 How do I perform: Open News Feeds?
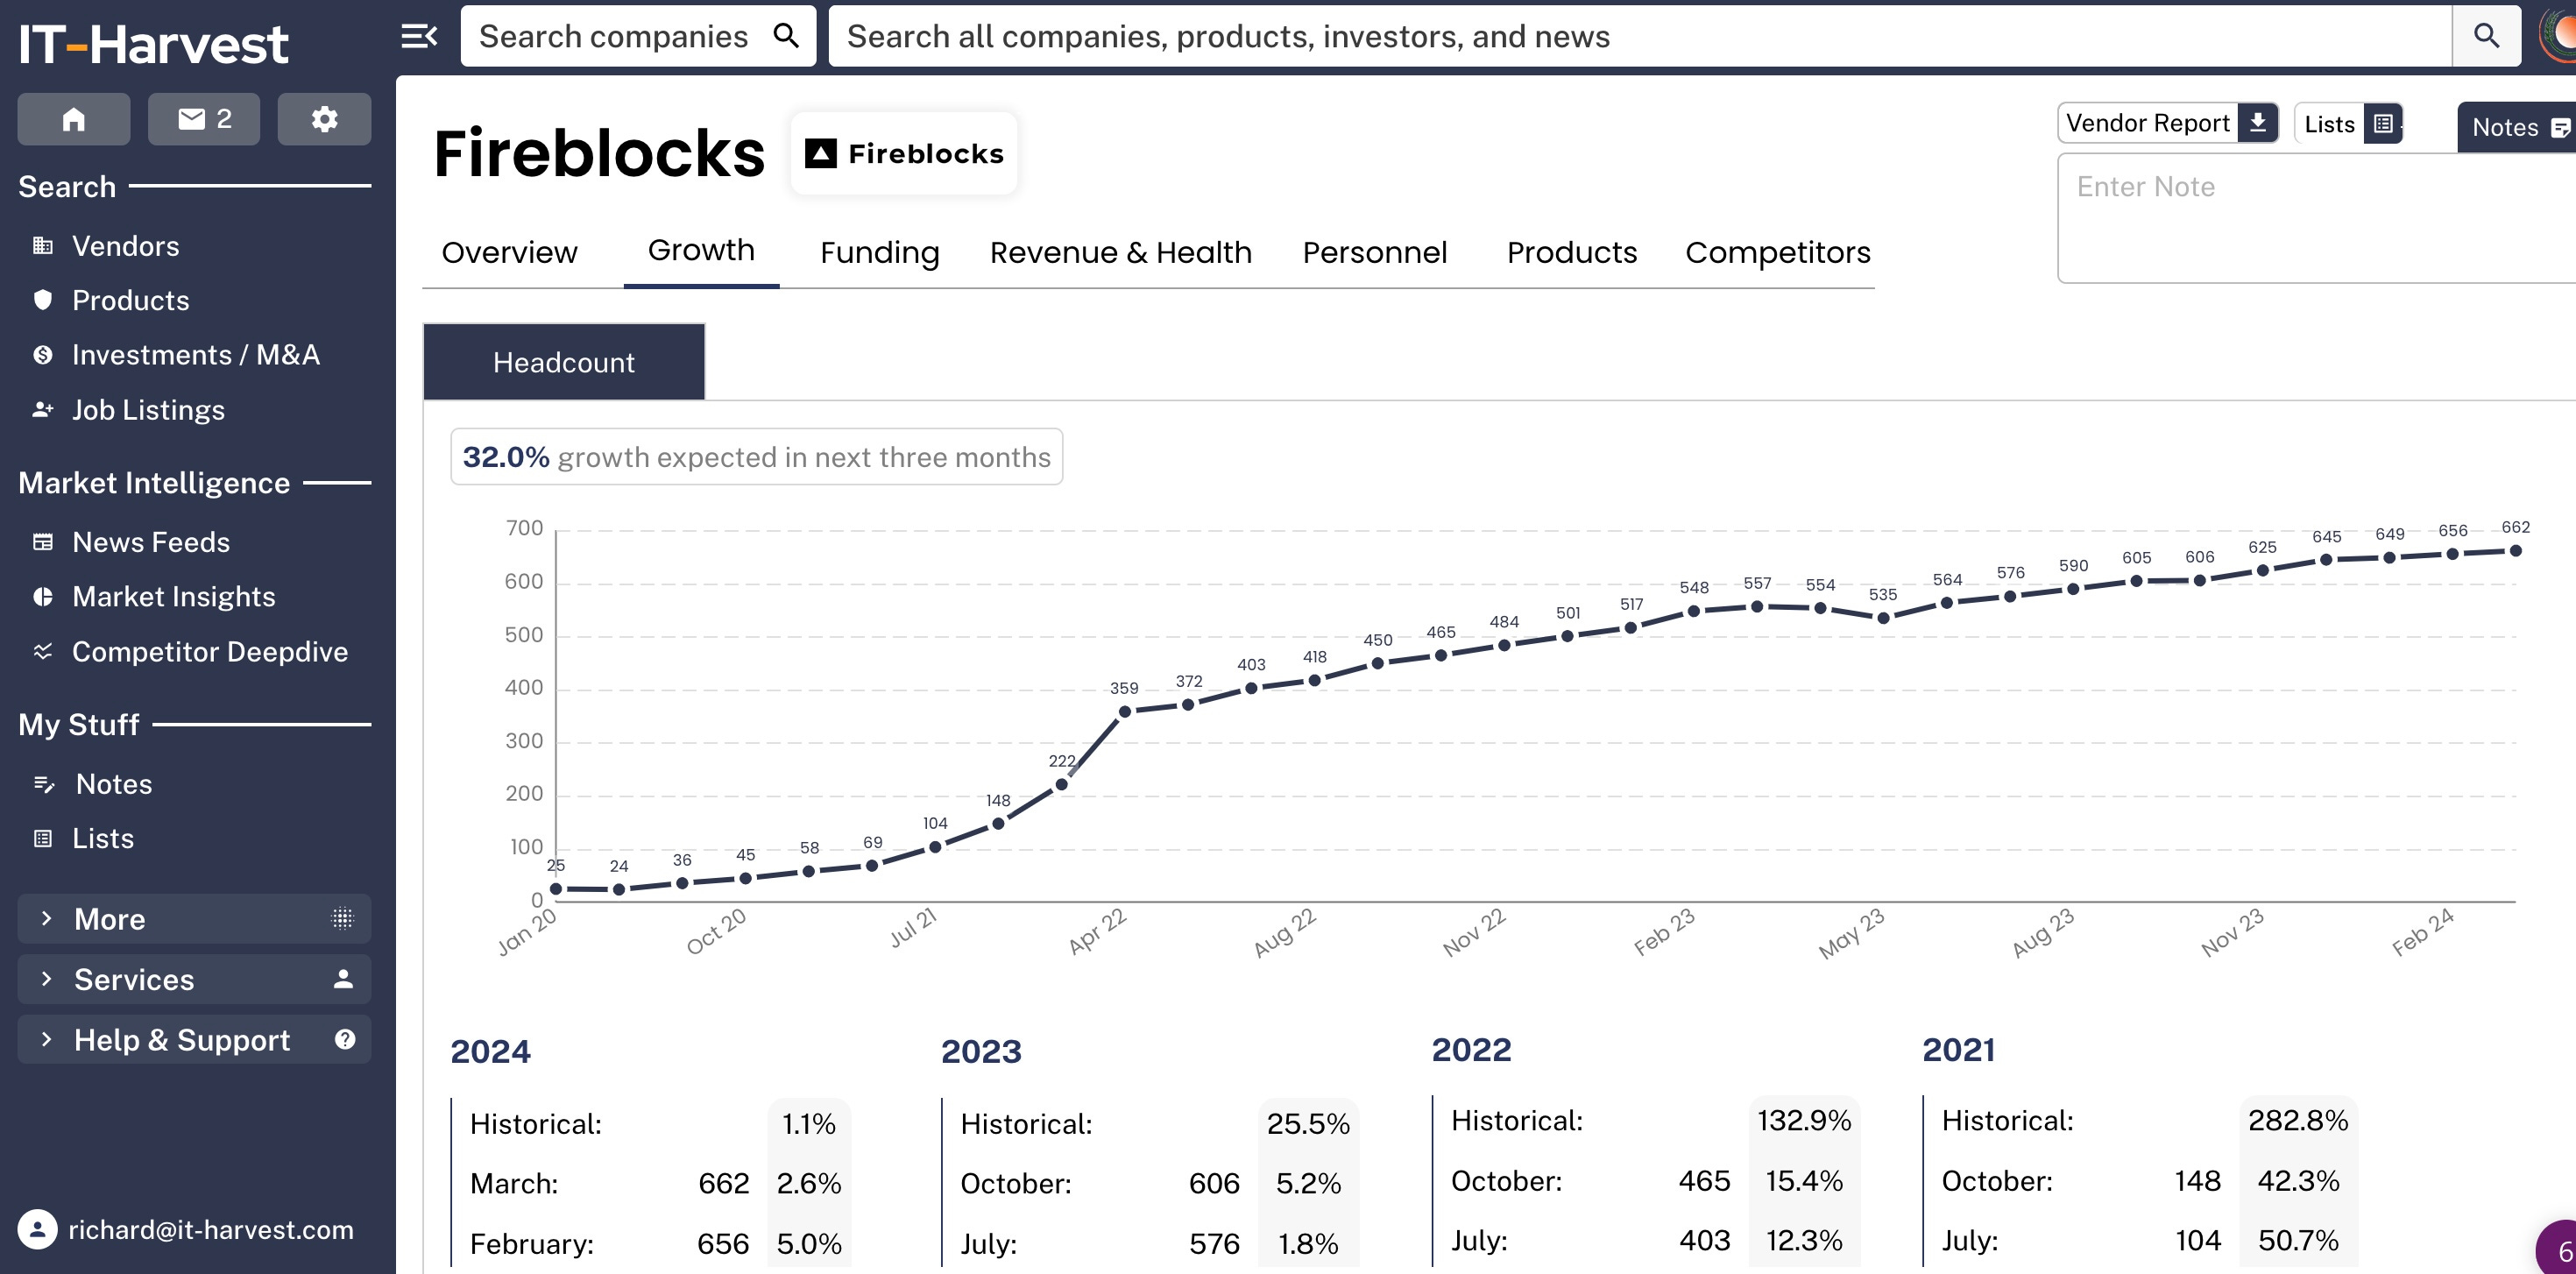151,542
